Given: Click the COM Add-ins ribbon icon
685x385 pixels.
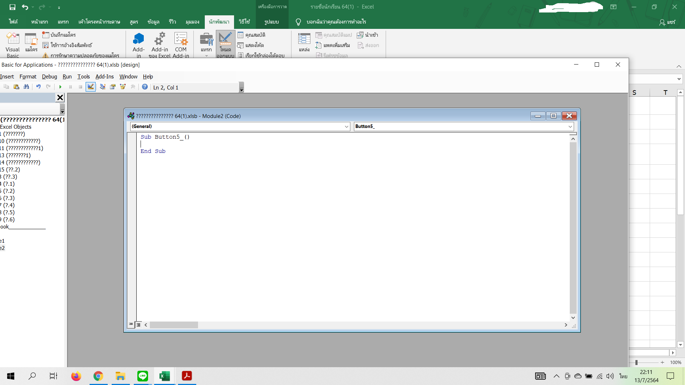Looking at the screenshot, I should (x=181, y=45).
